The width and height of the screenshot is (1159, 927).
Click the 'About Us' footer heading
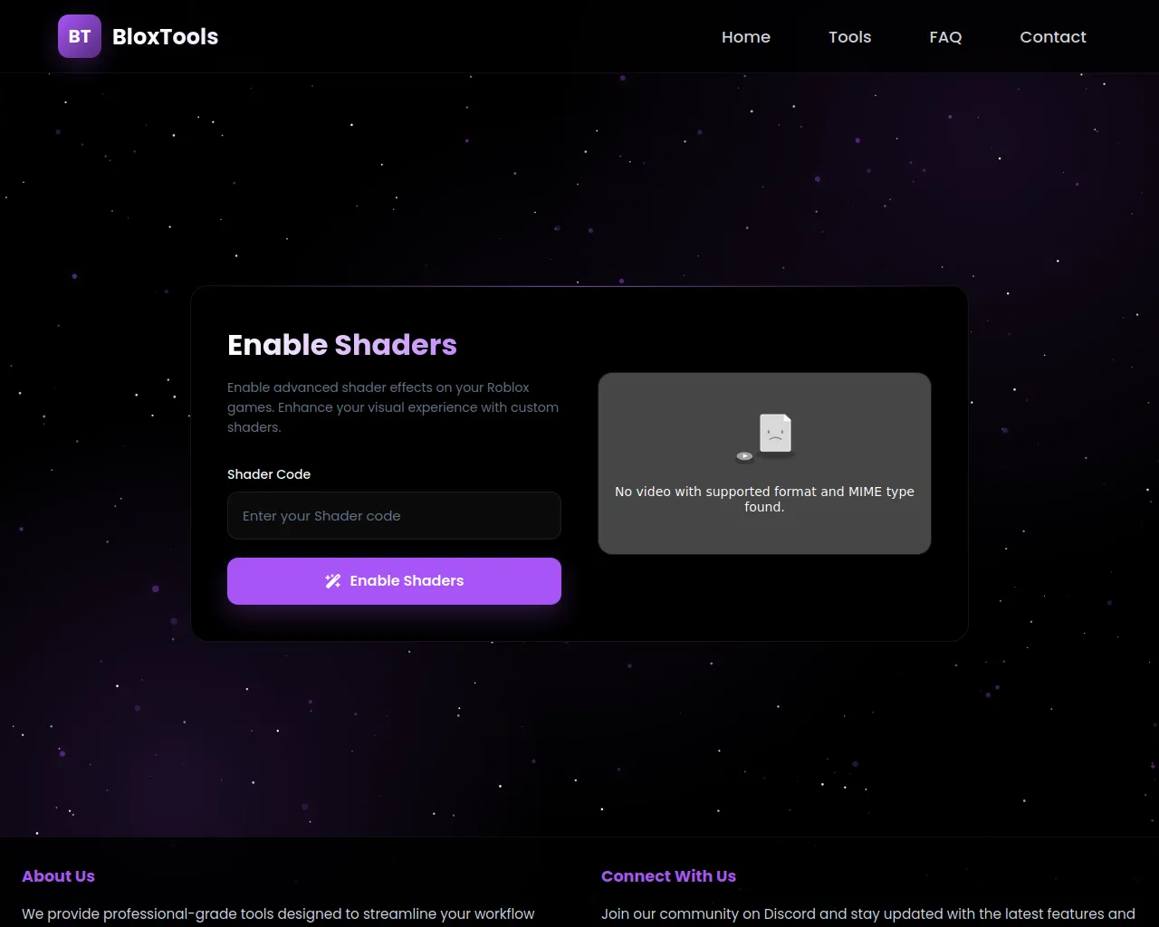58,876
